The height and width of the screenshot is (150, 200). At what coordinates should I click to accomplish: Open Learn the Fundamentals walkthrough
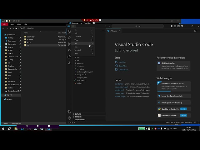pyautogui.click(x=174, y=96)
